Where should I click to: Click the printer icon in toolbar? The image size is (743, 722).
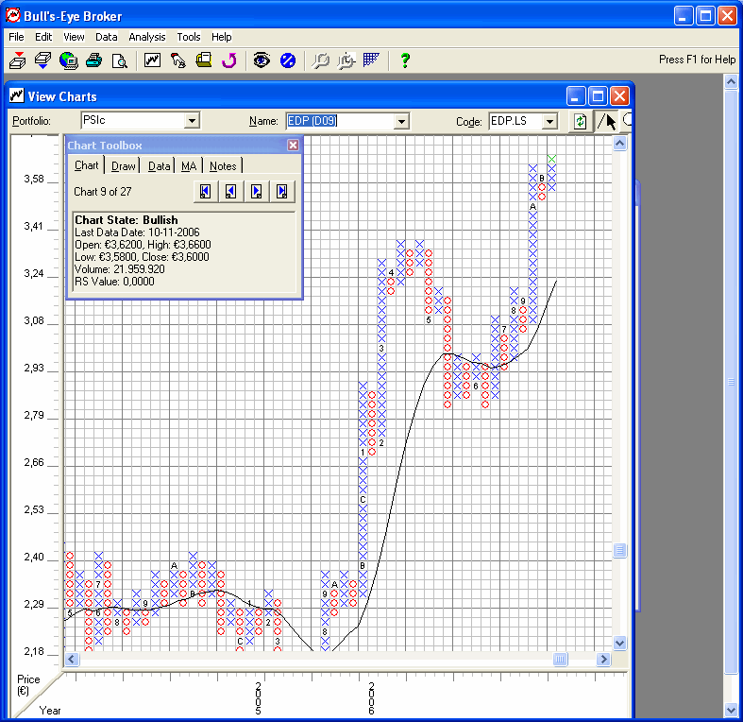93,60
